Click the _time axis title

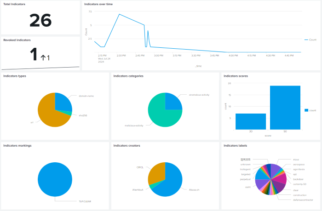tap(198, 66)
